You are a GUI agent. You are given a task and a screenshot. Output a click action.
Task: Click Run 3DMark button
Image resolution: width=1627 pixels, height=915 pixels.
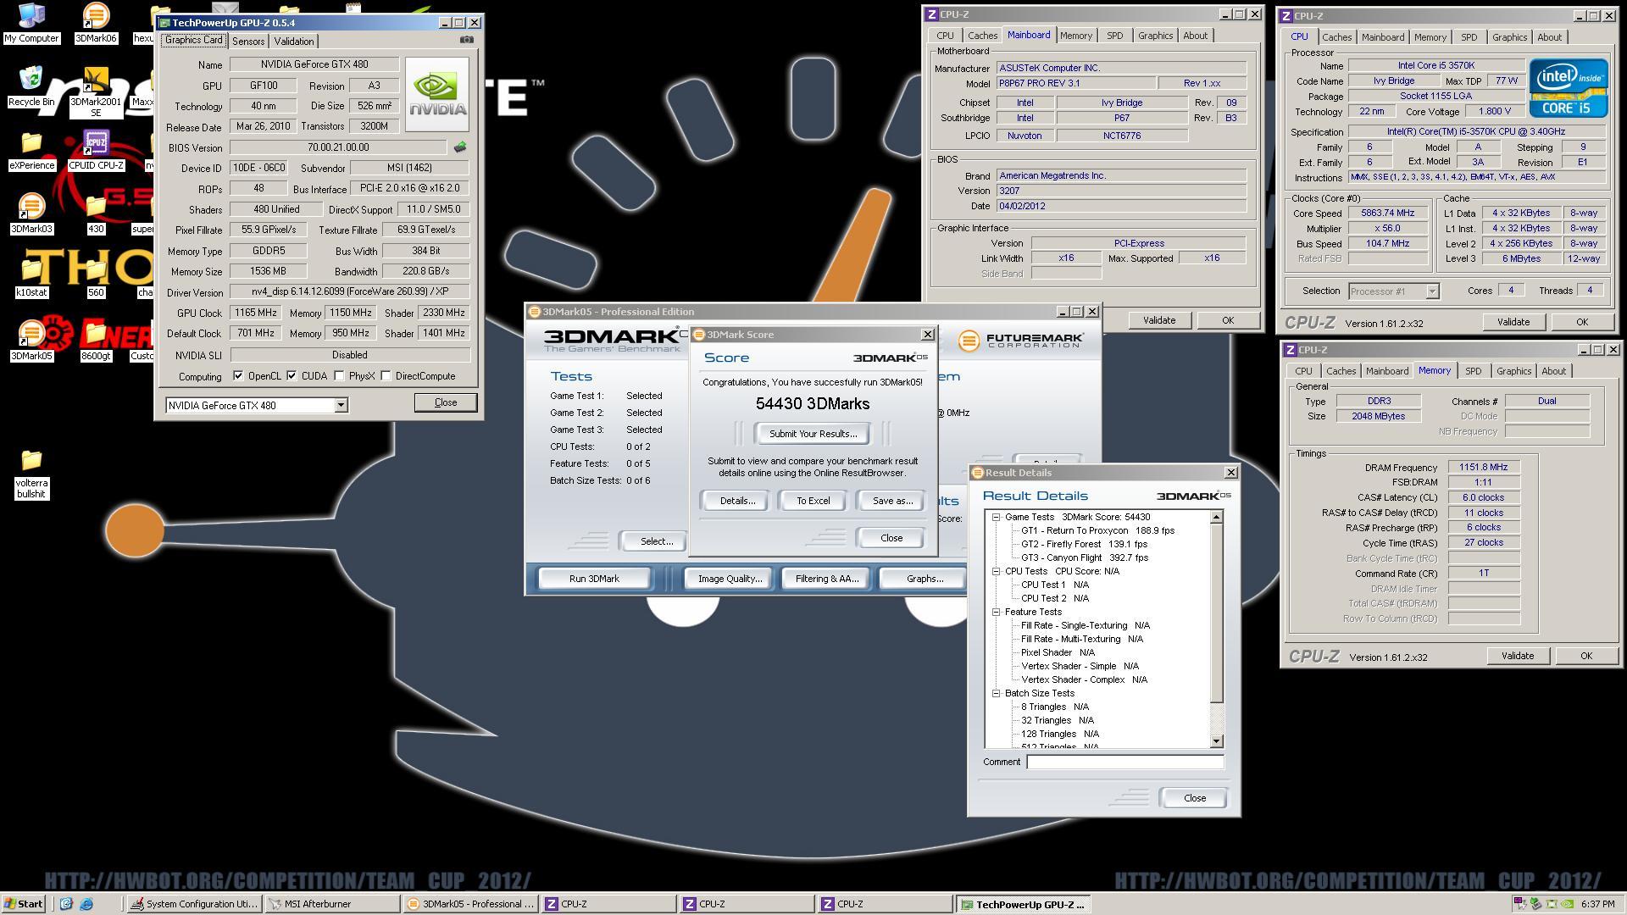(594, 579)
